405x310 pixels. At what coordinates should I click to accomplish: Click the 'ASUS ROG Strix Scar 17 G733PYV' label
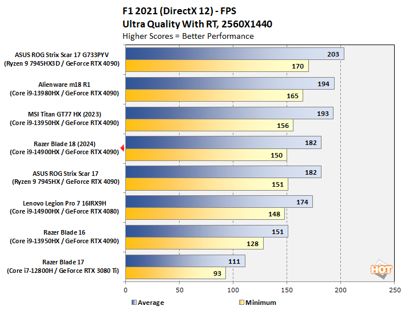point(62,55)
